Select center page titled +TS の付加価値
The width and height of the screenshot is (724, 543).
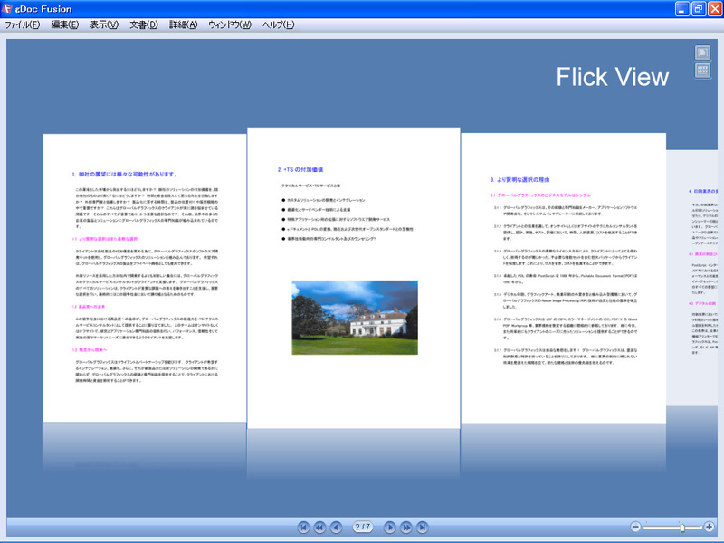[354, 278]
